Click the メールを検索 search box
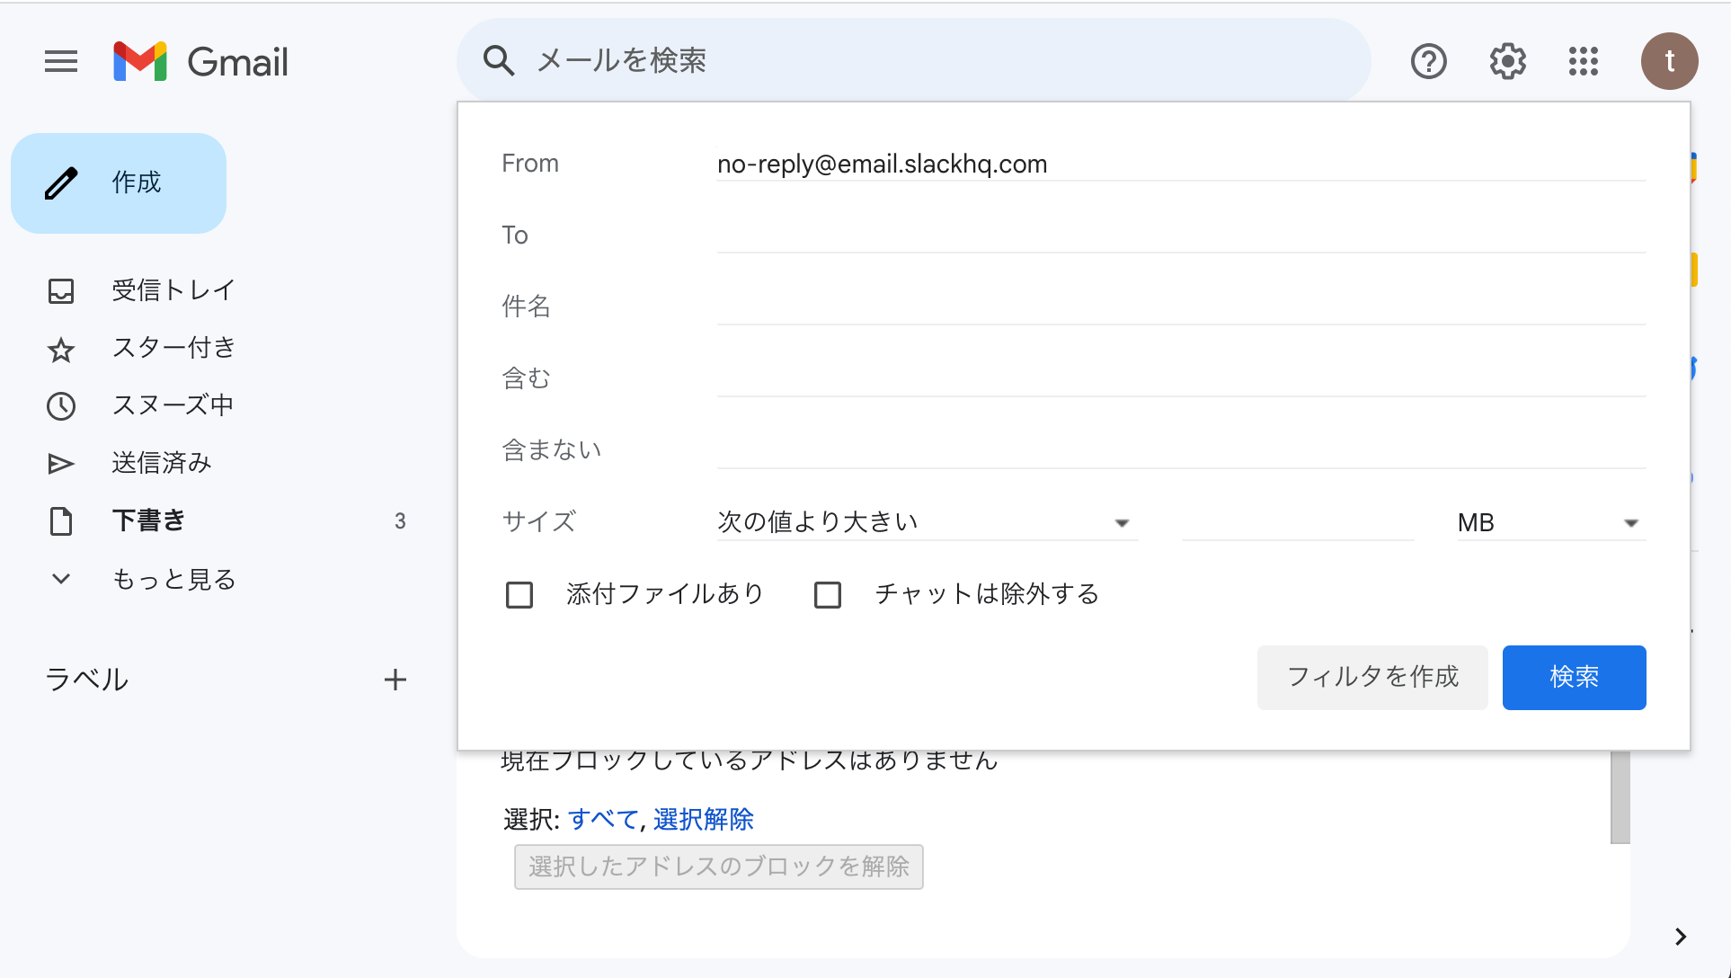 914,60
